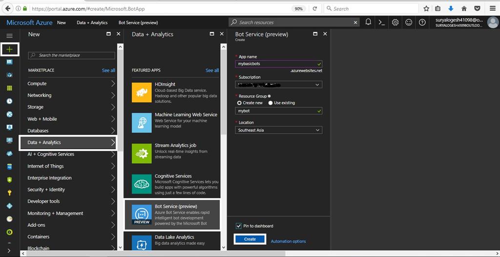Open the help question mark icon
The width and height of the screenshot is (500, 257).
[422, 22]
